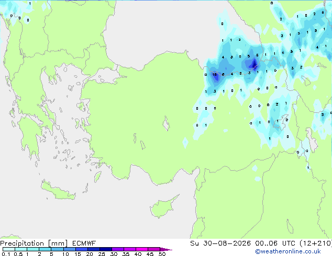Select the 10 mm legend color swatch

[69, 249]
